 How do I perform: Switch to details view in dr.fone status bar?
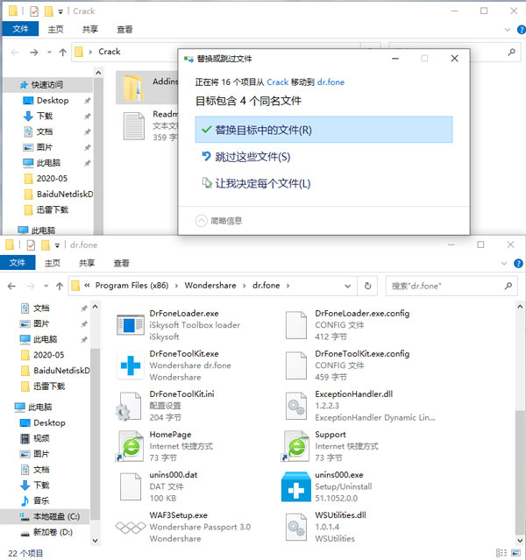(x=501, y=552)
